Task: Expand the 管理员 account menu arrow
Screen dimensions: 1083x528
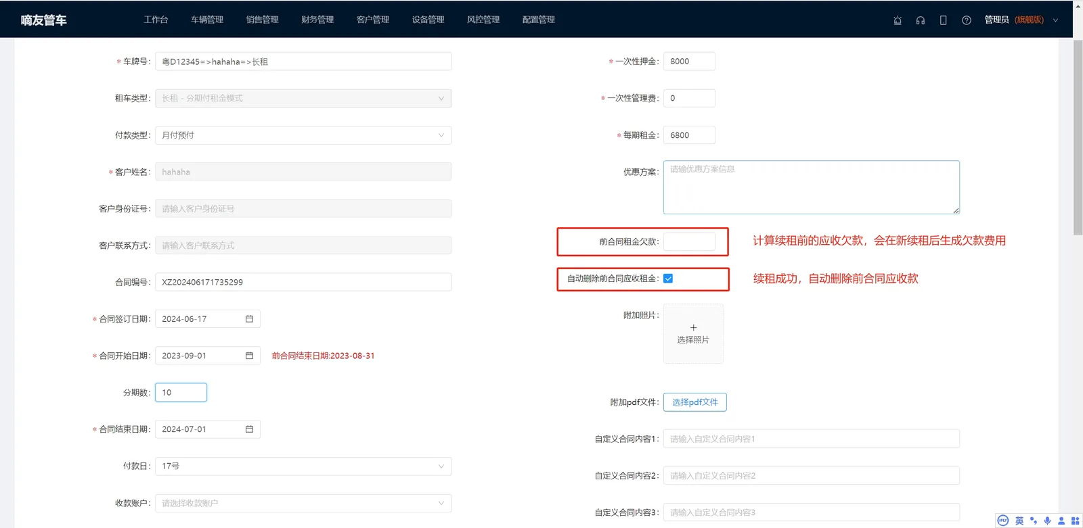Action: coord(1055,20)
